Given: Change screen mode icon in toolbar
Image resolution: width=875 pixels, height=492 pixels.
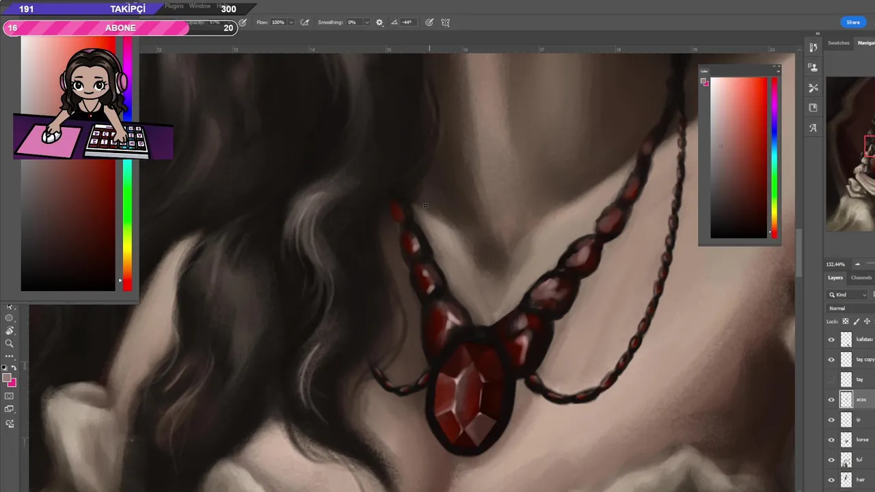Looking at the screenshot, I should pyautogui.click(x=10, y=409).
